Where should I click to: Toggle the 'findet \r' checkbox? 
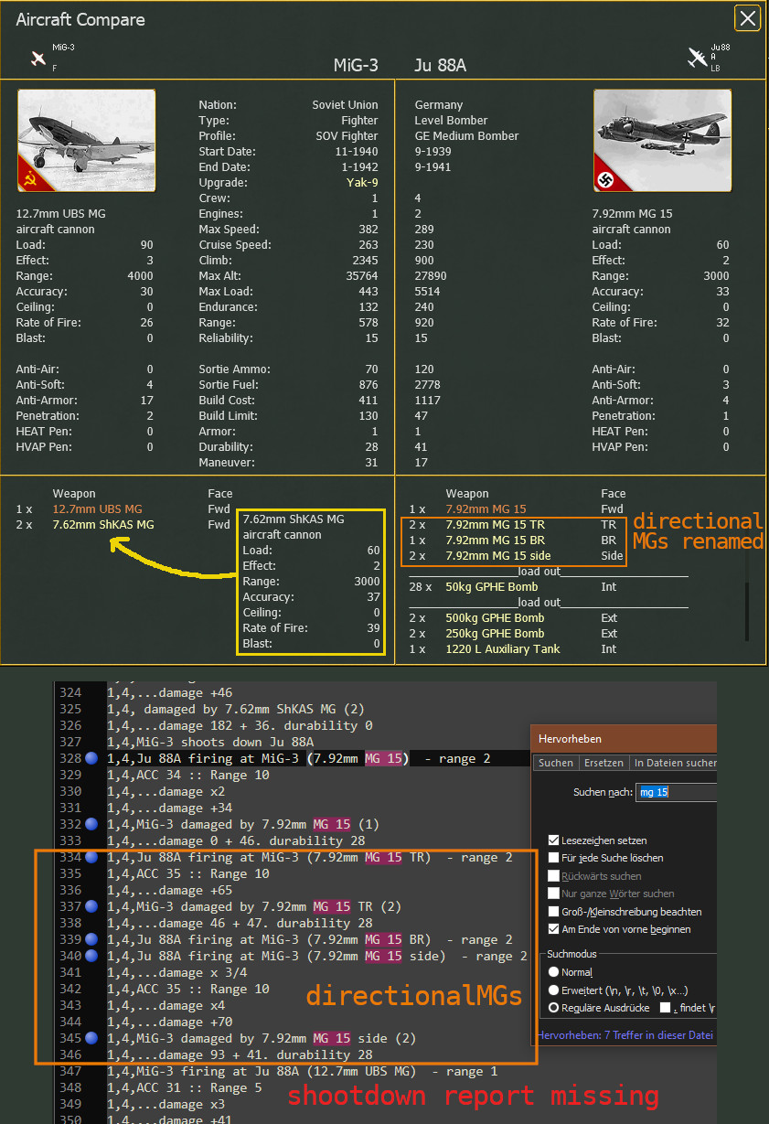point(666,1007)
